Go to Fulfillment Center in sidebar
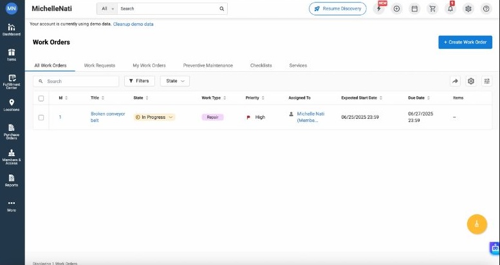Screen dimensions: 500x265 point(12,81)
